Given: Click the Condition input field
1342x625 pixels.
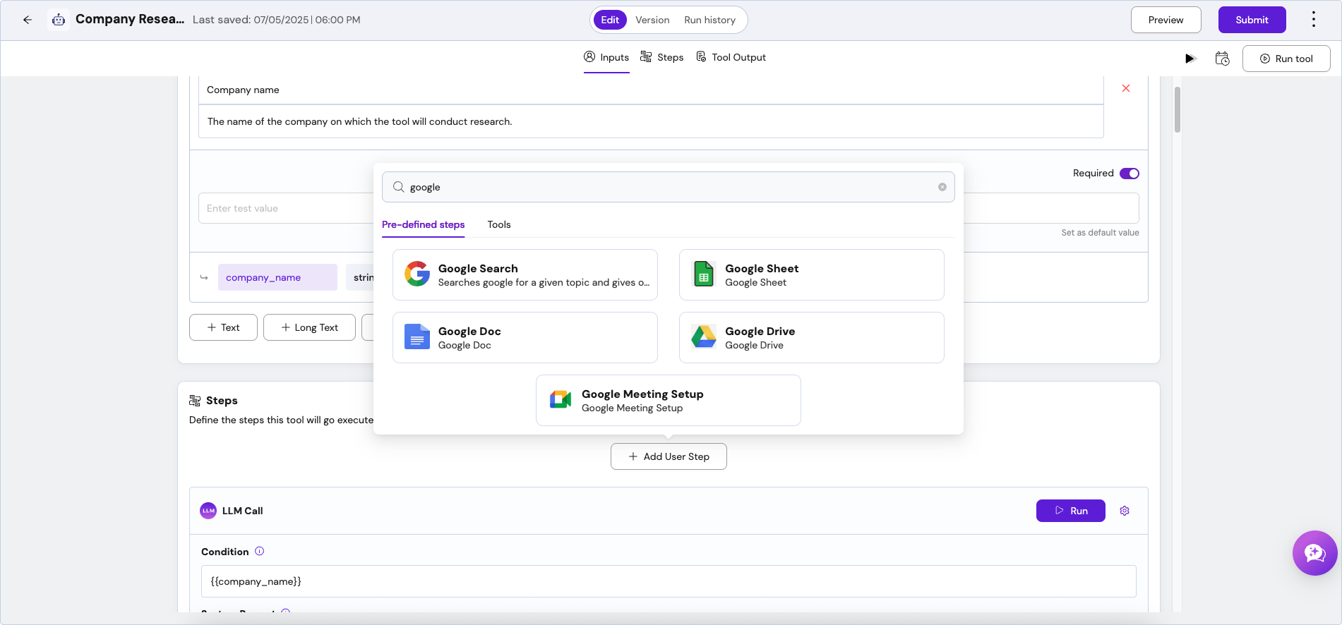Looking at the screenshot, I should [669, 581].
